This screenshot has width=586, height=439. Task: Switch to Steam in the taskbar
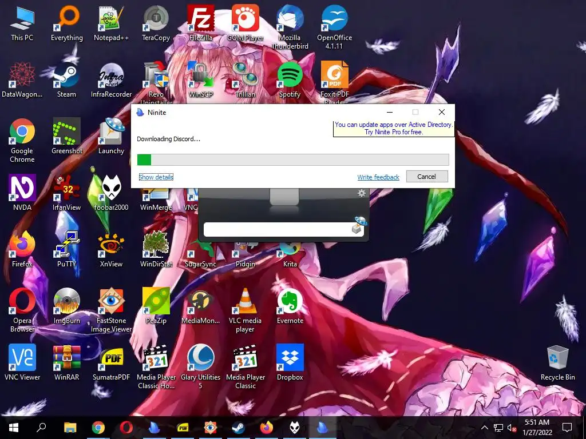pos(239,428)
